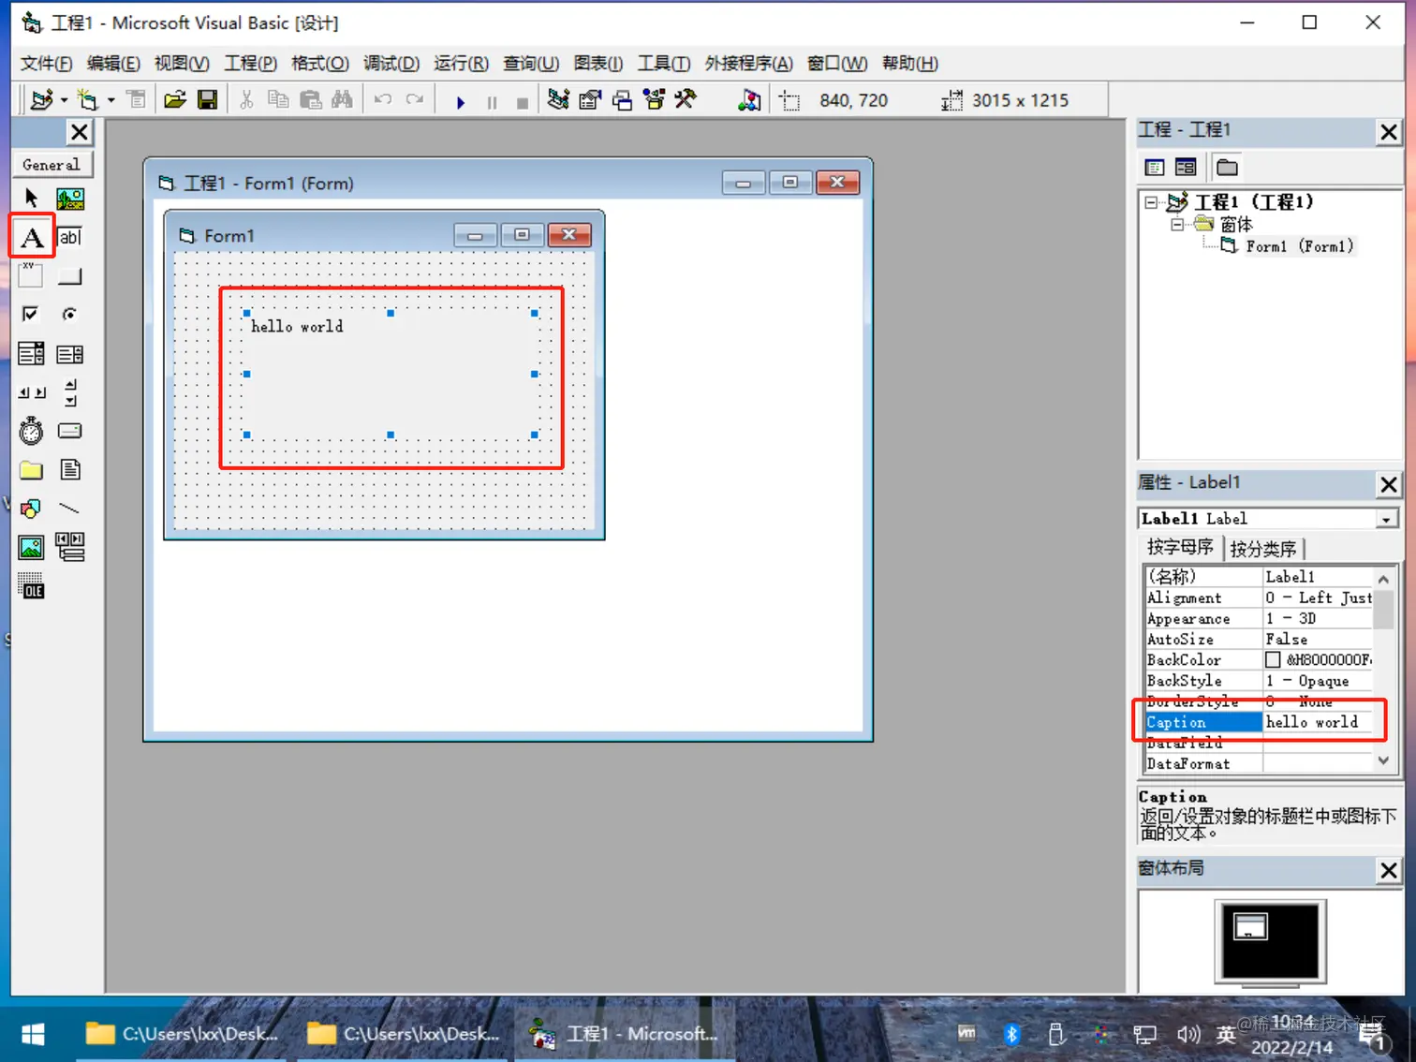Open the 工具(T) menu

664,63
